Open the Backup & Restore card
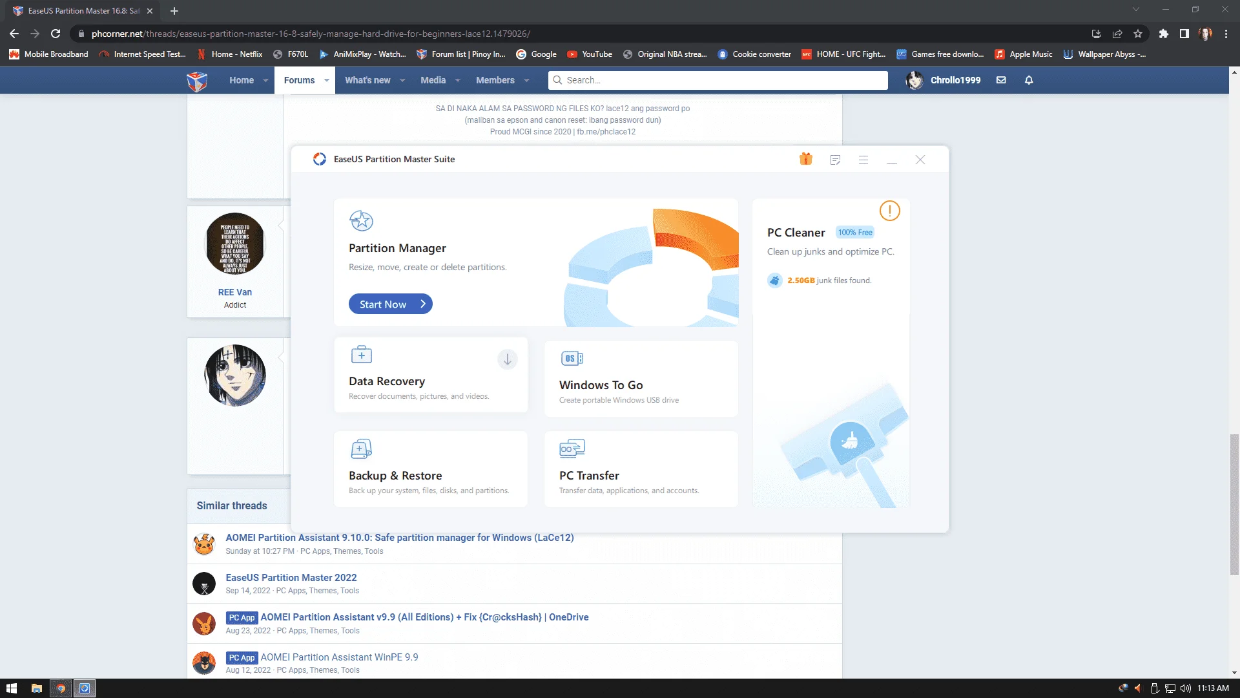The image size is (1240, 698). pyautogui.click(x=431, y=469)
